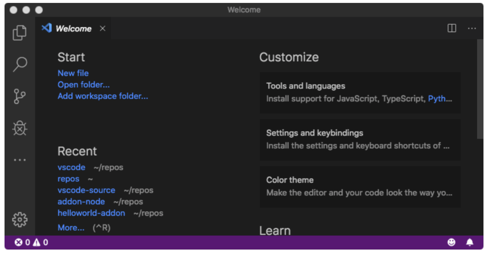Image resolution: width=488 pixels, height=253 pixels.
Task: Open the editor more actions menu
Action: coord(472,28)
